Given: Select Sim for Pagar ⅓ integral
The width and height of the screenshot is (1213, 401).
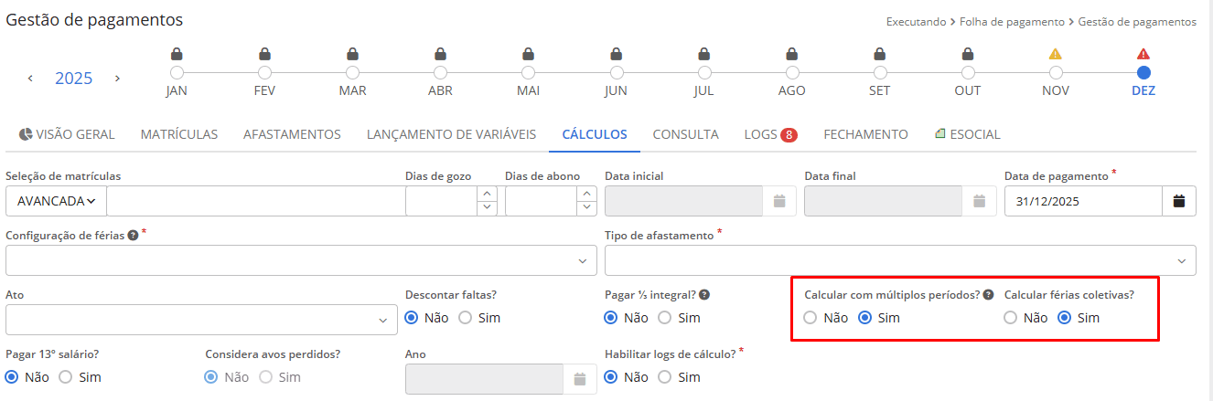Looking at the screenshot, I should (x=664, y=318).
